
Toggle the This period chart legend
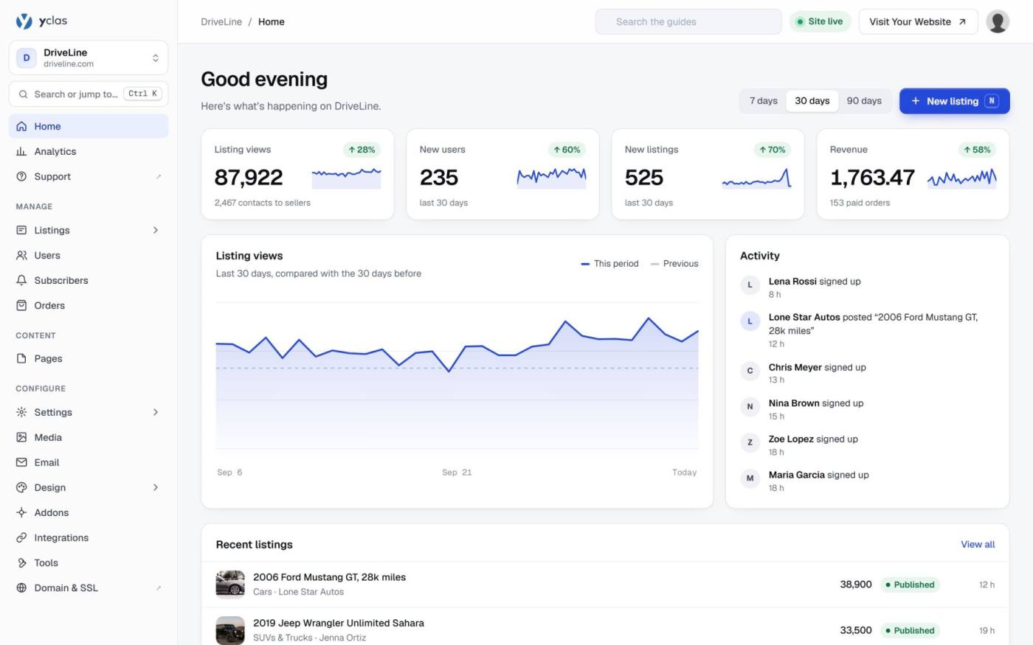tap(609, 263)
